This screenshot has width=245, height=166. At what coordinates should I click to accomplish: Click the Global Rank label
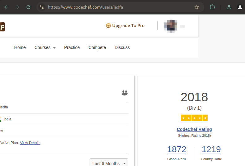coord(176,159)
